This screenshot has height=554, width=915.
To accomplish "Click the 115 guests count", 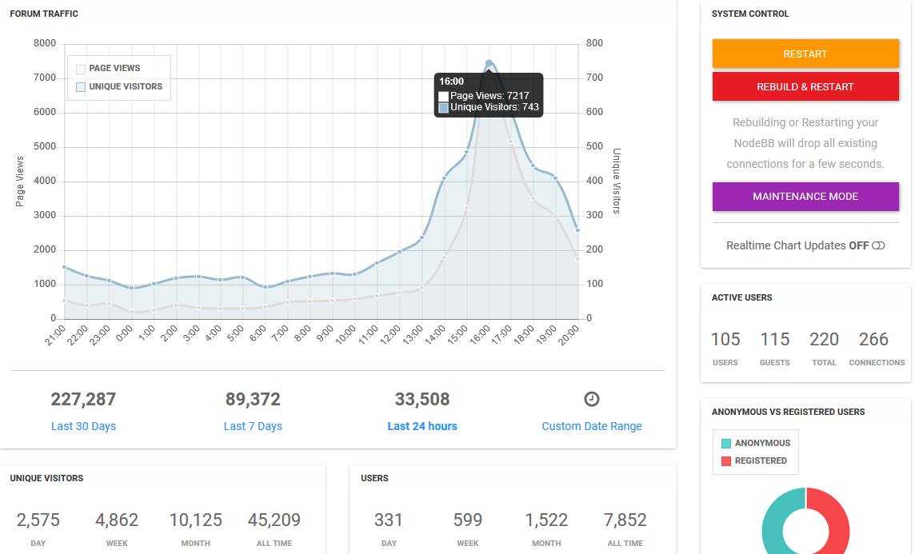I will tap(775, 340).
